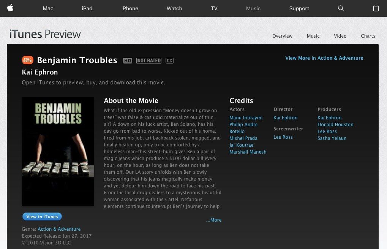The height and width of the screenshot is (249, 387).
Task: Open the search magnifier icon
Action: coord(341,8)
